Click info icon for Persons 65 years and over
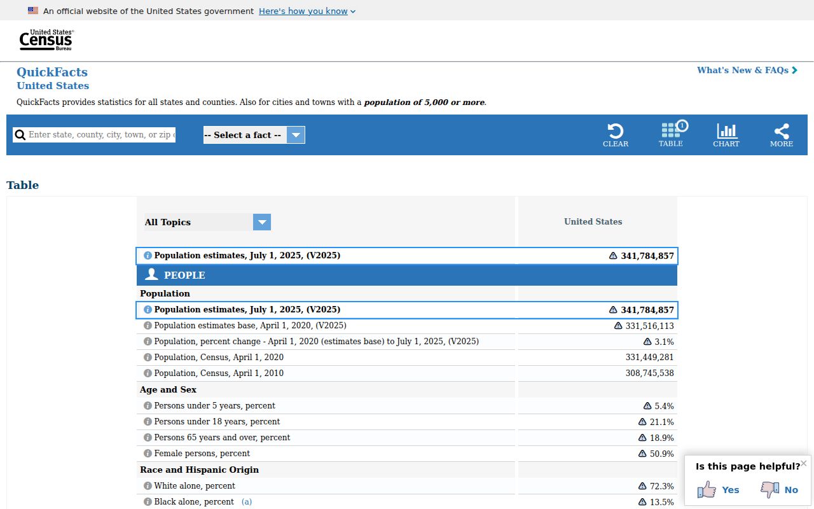814x509 pixels. click(148, 437)
